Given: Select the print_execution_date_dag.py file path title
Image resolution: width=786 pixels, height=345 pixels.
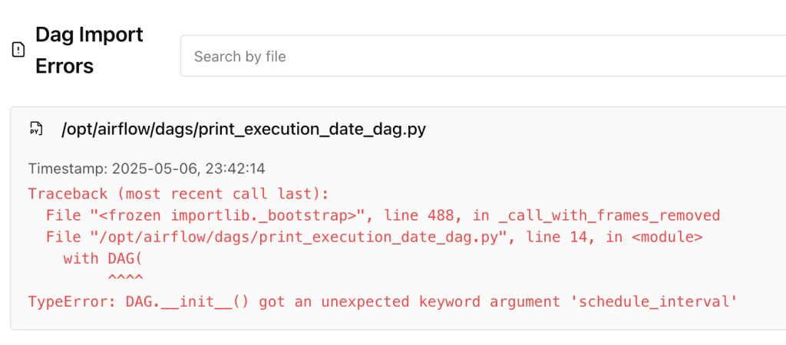Looking at the screenshot, I should coord(243,130).
